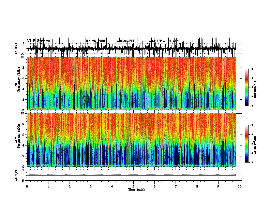This screenshot has height=209, width=270.
Task: Click time-axis tick label "6"
Action: (155, 186)
